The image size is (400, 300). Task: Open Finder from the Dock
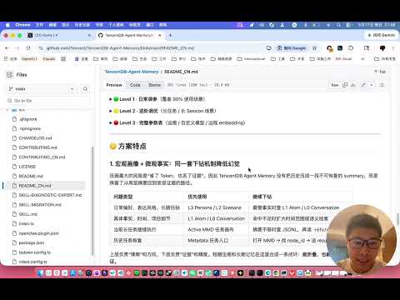41,272
